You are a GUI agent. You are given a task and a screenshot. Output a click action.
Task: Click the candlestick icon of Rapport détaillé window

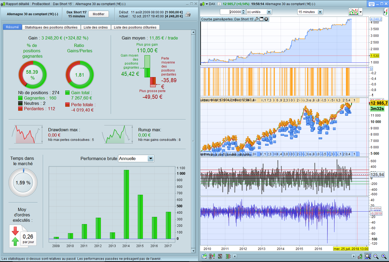coord(3,4)
